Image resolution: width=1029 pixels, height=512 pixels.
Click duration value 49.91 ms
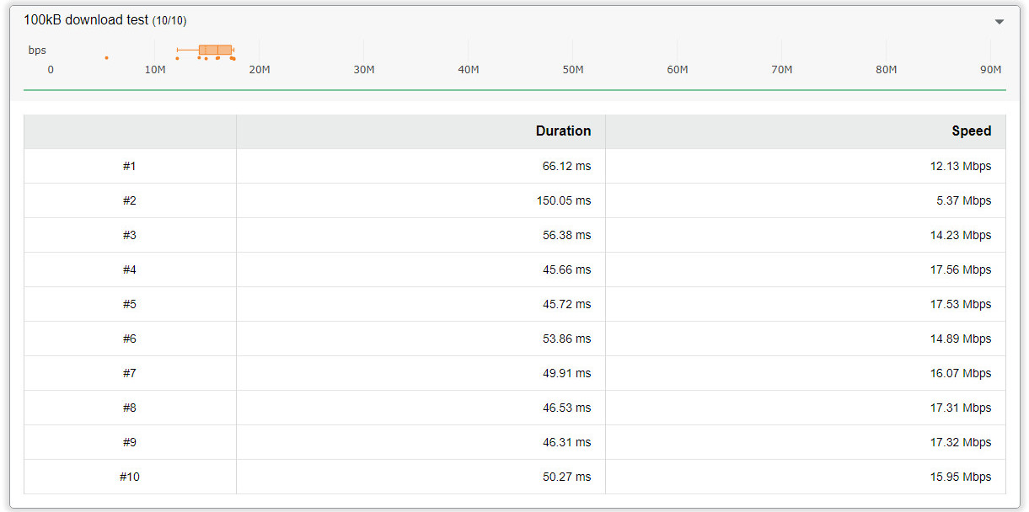coord(566,373)
